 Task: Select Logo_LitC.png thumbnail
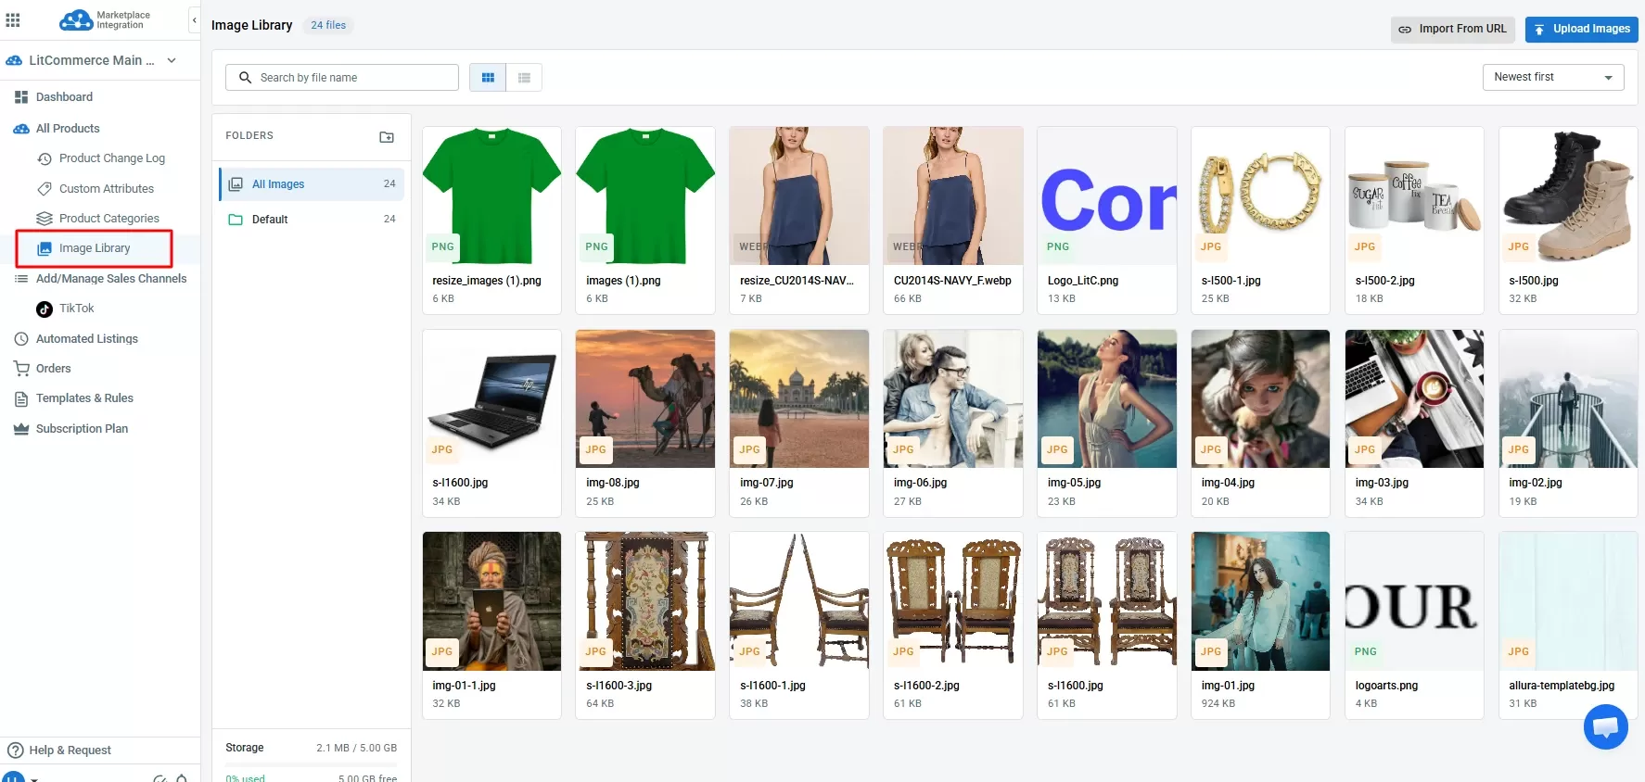point(1107,195)
